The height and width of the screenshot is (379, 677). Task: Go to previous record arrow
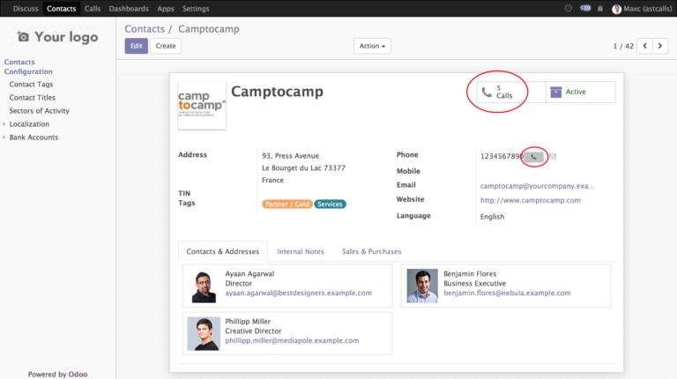[x=645, y=46]
